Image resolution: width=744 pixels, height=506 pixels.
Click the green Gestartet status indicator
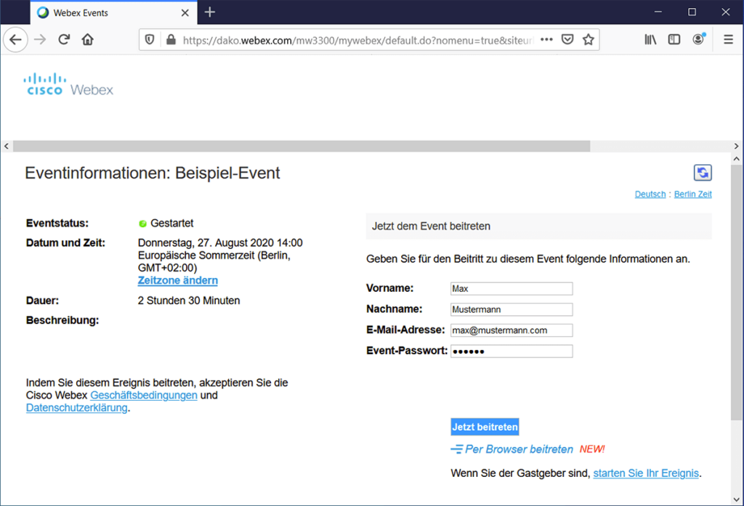point(141,223)
